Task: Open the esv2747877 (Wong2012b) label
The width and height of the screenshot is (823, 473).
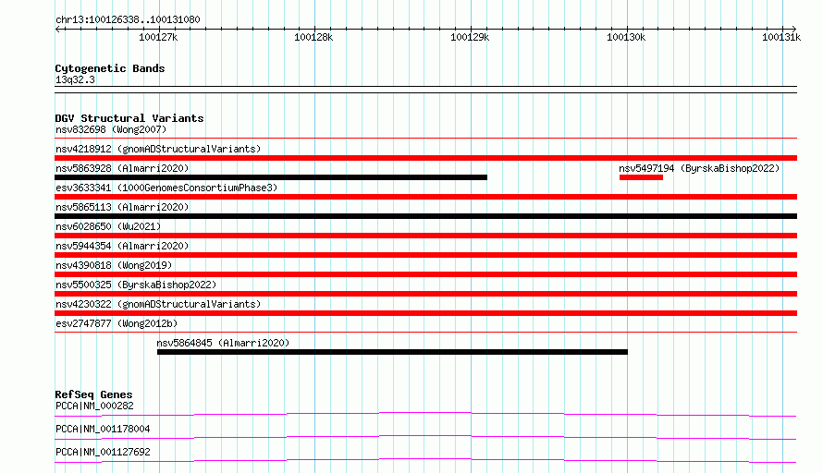Action: (x=117, y=323)
